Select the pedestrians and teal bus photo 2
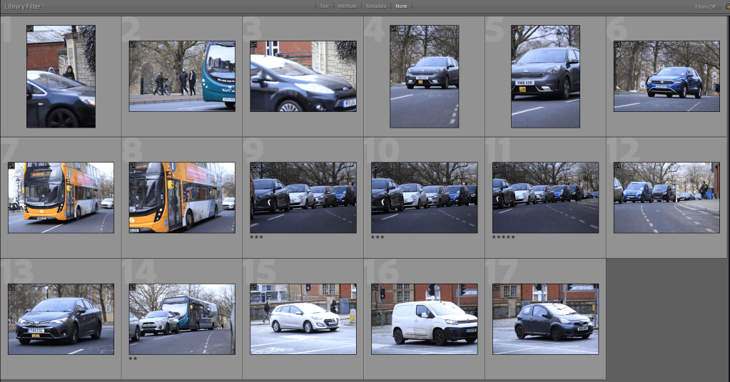The width and height of the screenshot is (730, 382). (182, 76)
